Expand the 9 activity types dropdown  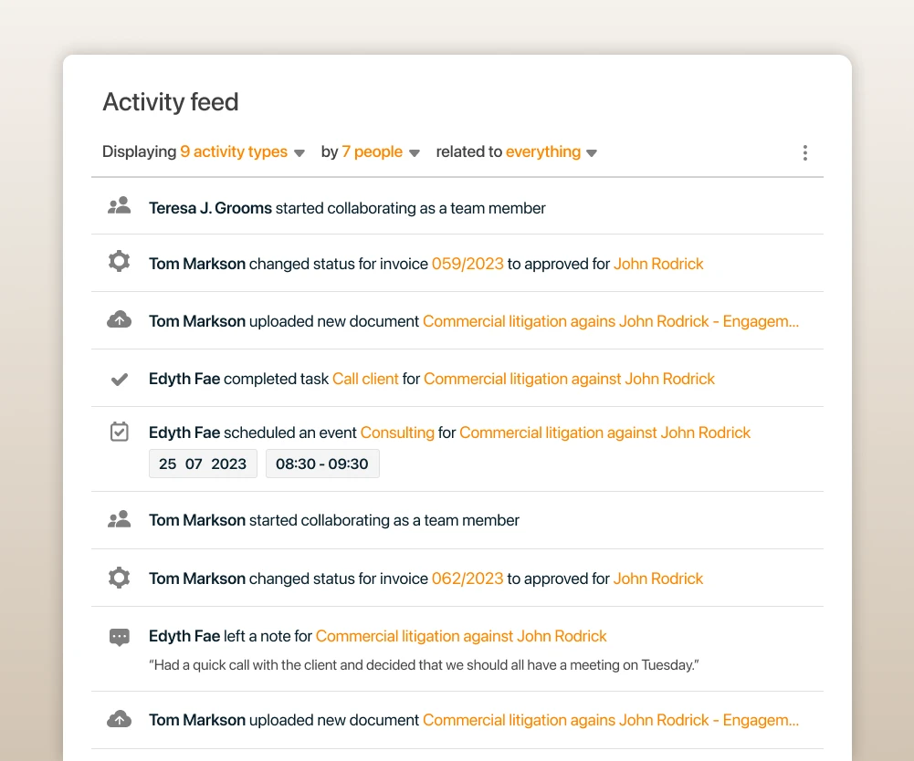[x=242, y=152]
